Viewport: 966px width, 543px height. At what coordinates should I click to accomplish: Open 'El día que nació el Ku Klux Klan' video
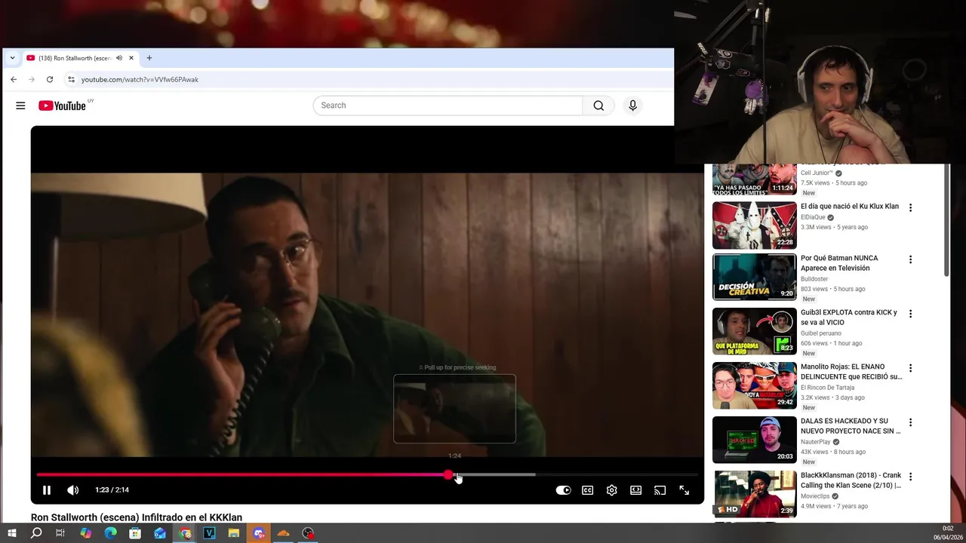click(x=849, y=207)
